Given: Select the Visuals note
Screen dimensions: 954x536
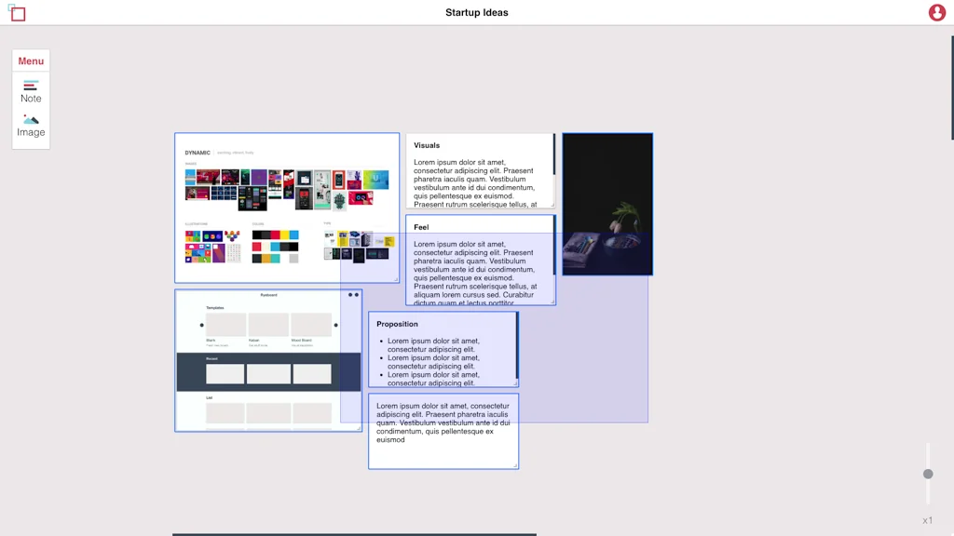Looking at the screenshot, I should click(x=481, y=172).
